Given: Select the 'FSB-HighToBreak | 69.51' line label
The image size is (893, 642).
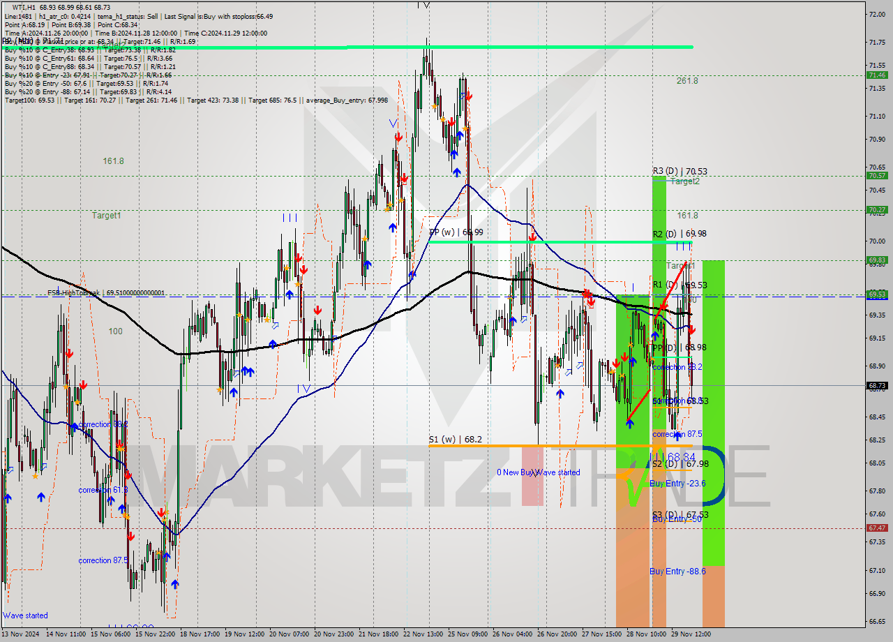Looking at the screenshot, I should click(x=106, y=293).
